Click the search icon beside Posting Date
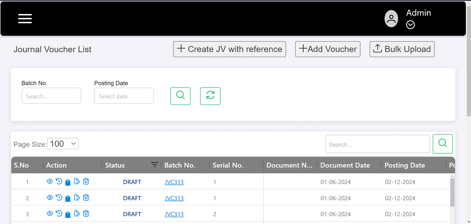471x224 pixels. [180, 96]
